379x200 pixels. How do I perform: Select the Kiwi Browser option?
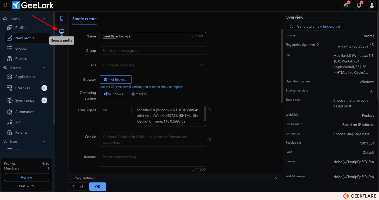tap(116, 80)
